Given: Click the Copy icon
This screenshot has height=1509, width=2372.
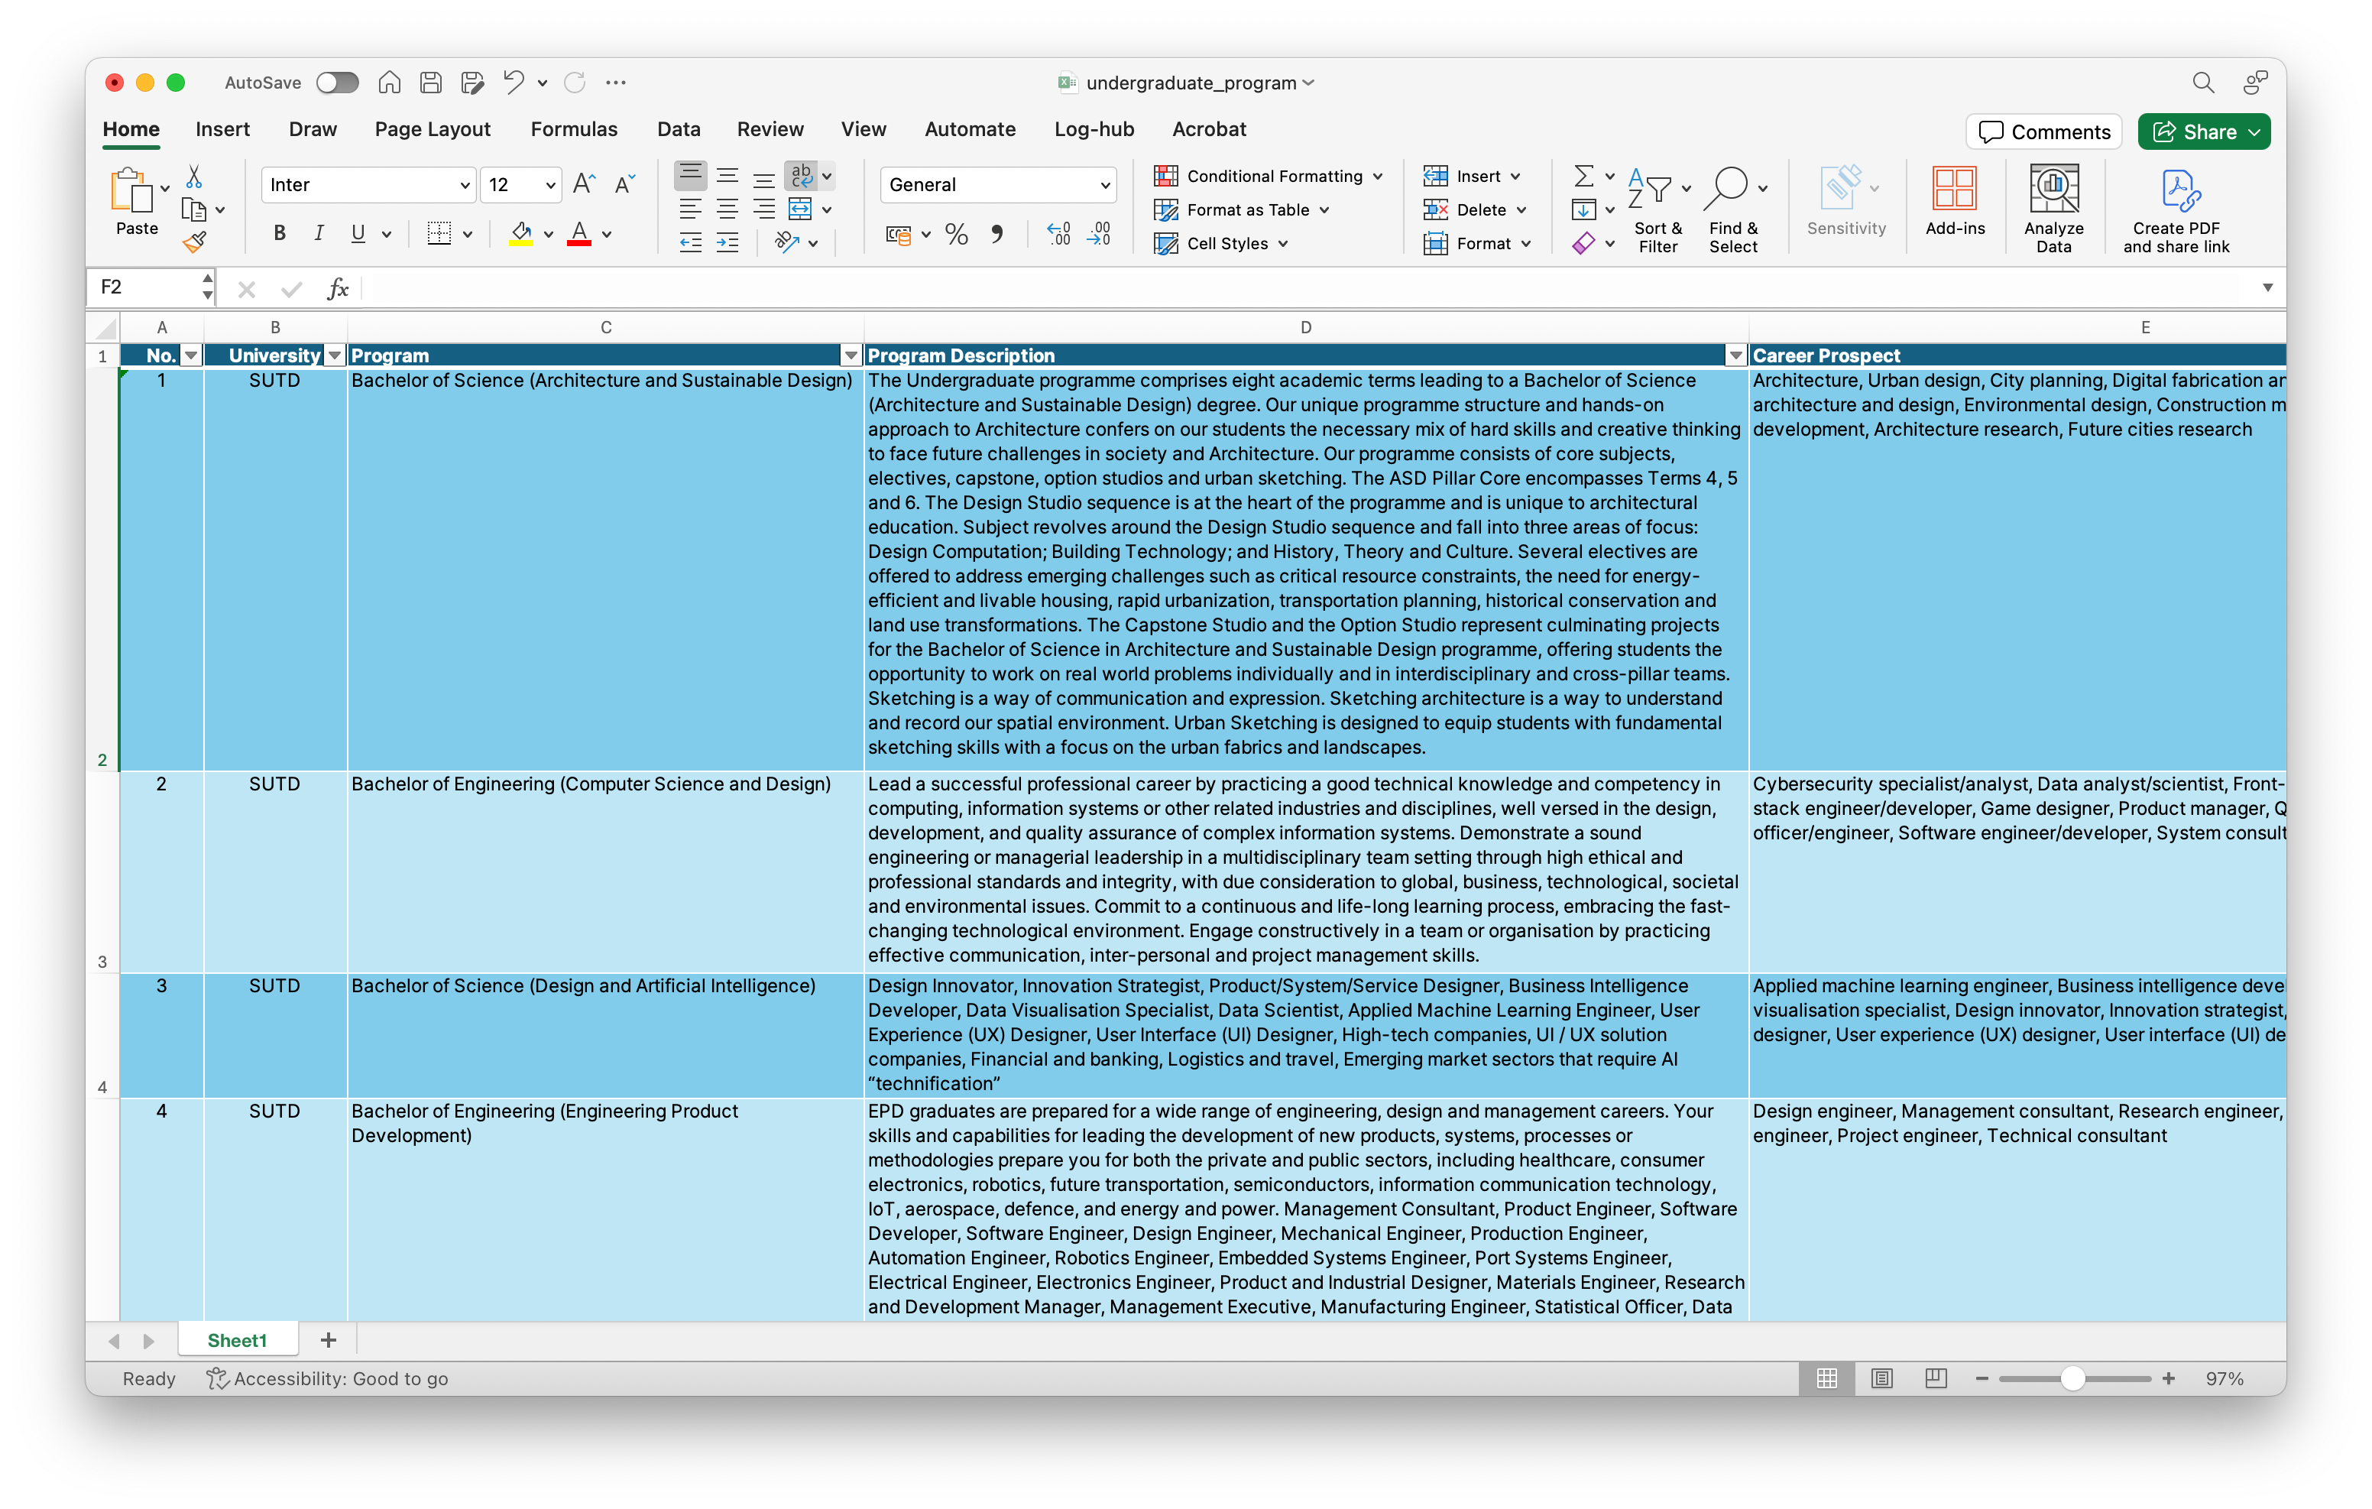Looking at the screenshot, I should (x=194, y=210).
